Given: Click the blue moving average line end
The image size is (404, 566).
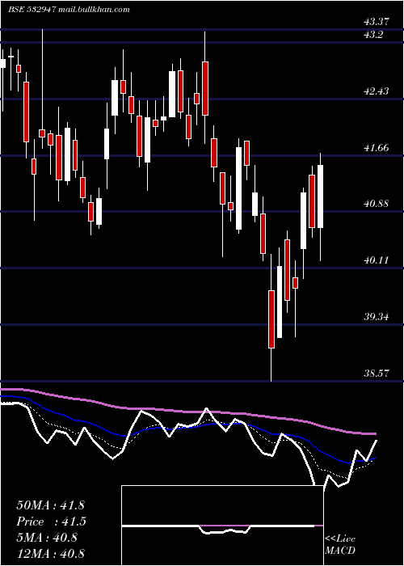Looking at the screenshot, I should click(375, 458).
